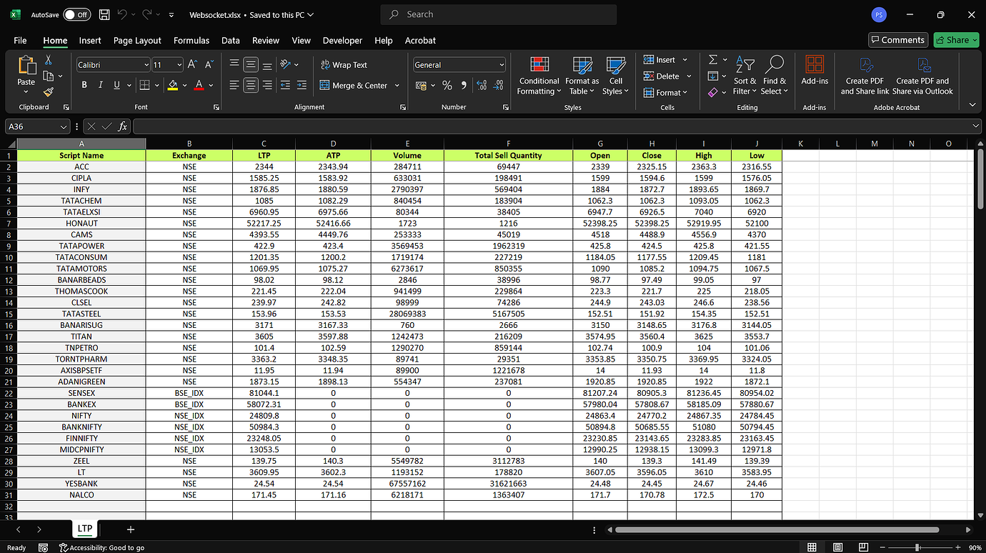The height and width of the screenshot is (553, 986).
Task: Open Find & Select magnifier
Action: pyautogui.click(x=775, y=76)
